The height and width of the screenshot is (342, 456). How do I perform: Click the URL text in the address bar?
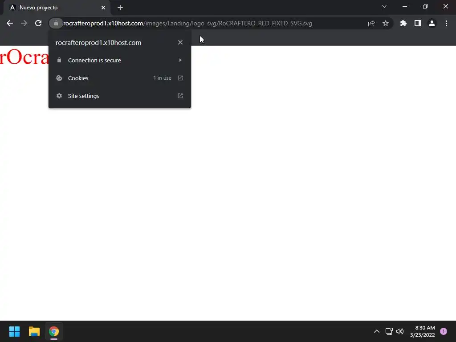pos(187,23)
